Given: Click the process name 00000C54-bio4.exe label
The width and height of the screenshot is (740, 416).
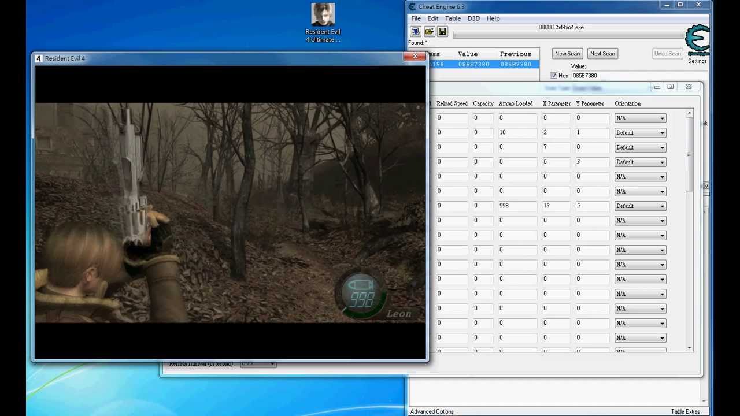Looking at the screenshot, I should (x=561, y=27).
